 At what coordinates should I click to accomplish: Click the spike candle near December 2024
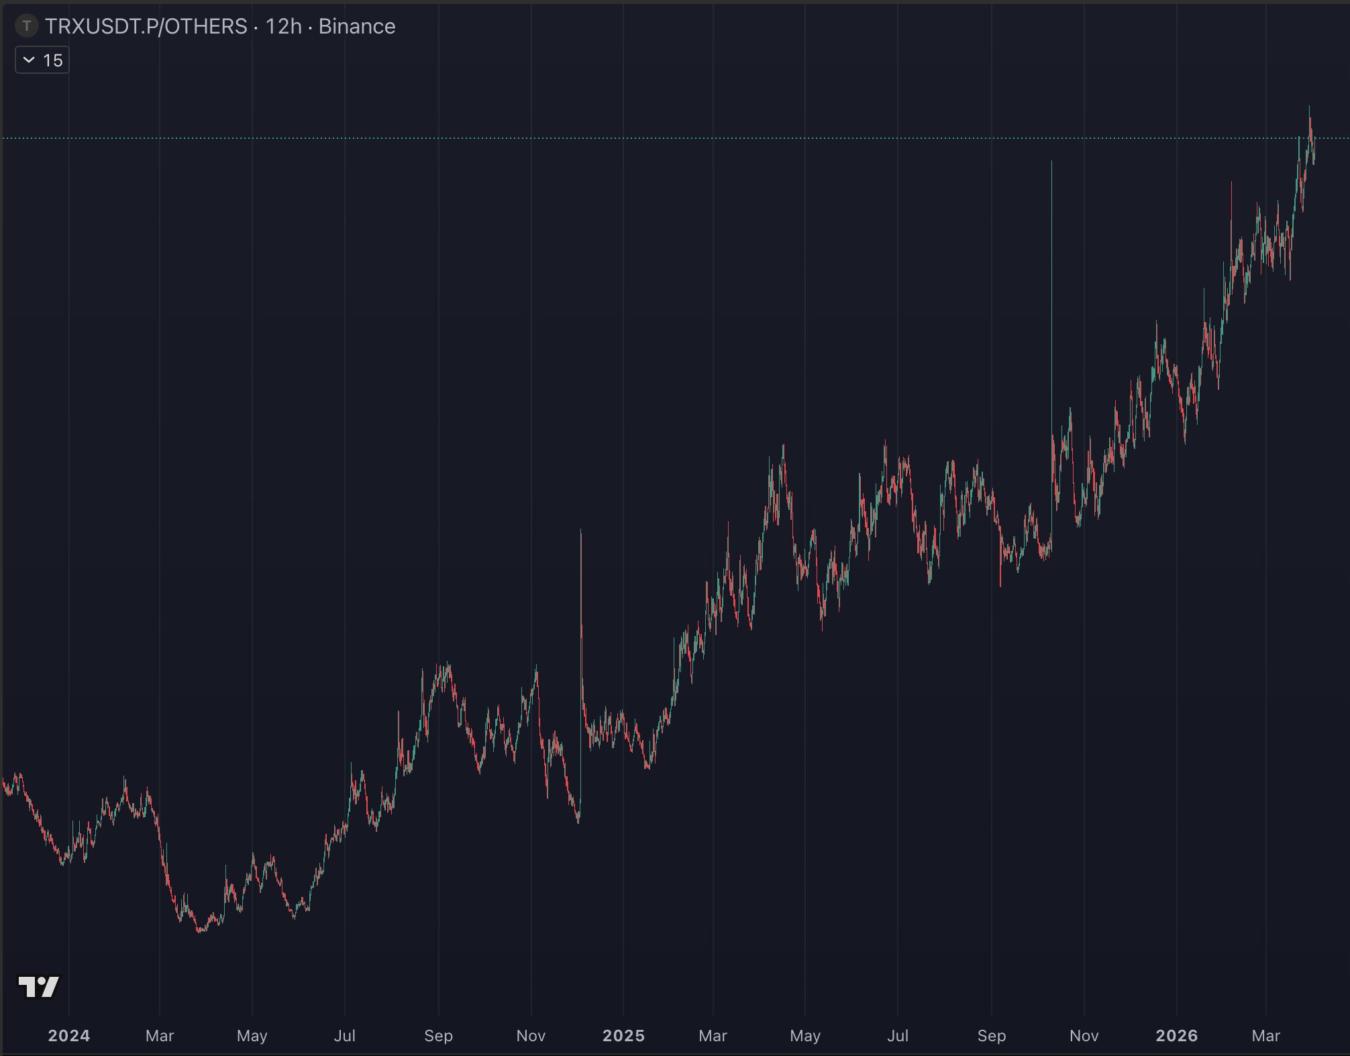pos(581,604)
